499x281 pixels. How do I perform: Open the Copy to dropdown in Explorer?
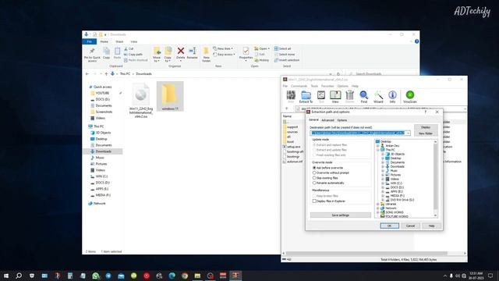click(168, 55)
